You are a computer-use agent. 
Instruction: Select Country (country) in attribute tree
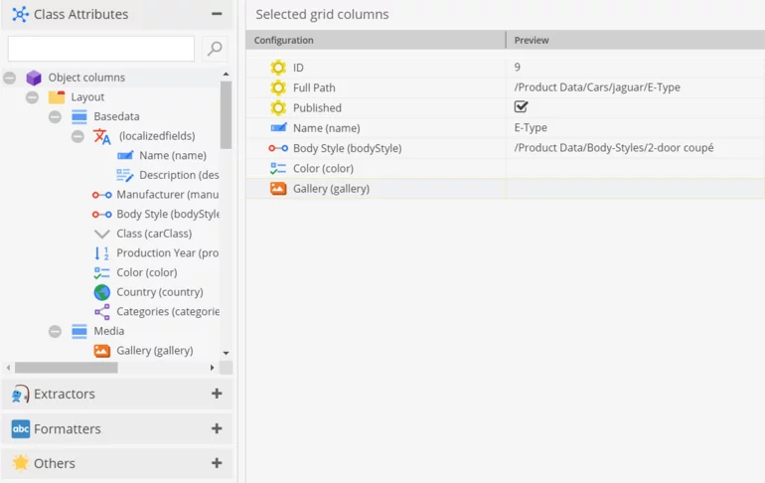[x=160, y=292]
